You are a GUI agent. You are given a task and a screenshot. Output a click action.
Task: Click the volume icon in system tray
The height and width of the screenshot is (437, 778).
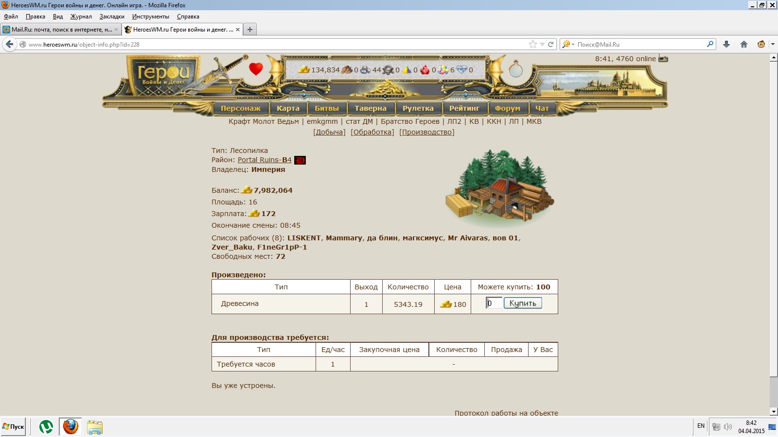(x=728, y=427)
